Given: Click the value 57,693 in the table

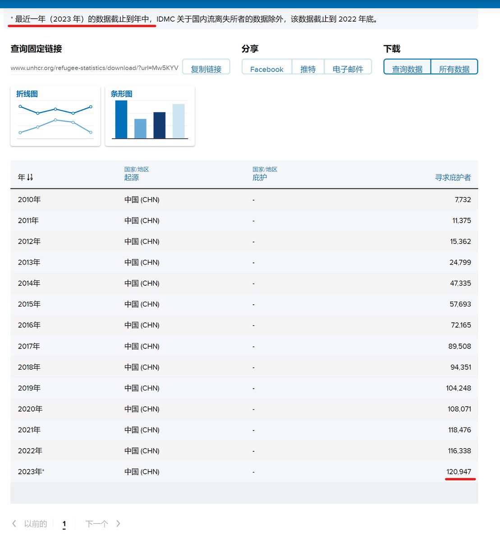Looking at the screenshot, I should click(x=460, y=304).
